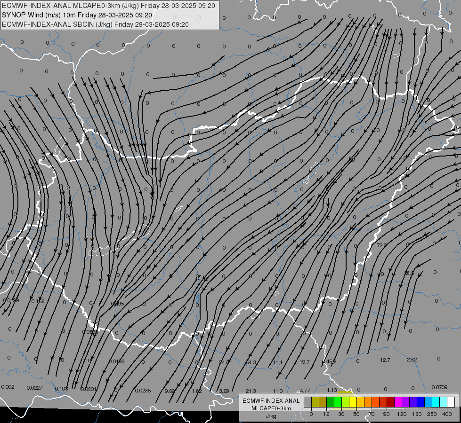Select the dark green legend swatch
The width and height of the screenshot is (461, 423).
[x=330, y=402]
